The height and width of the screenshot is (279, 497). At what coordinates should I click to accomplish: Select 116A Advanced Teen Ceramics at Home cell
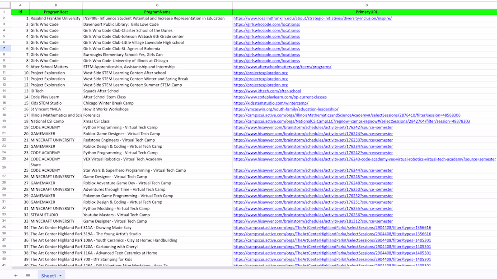coord(157,253)
